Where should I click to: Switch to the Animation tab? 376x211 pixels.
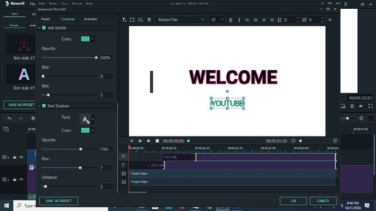click(x=90, y=19)
